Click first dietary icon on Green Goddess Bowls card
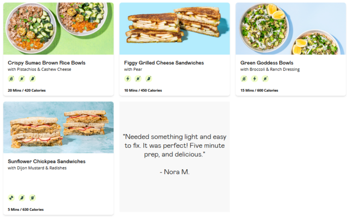 (x=244, y=79)
